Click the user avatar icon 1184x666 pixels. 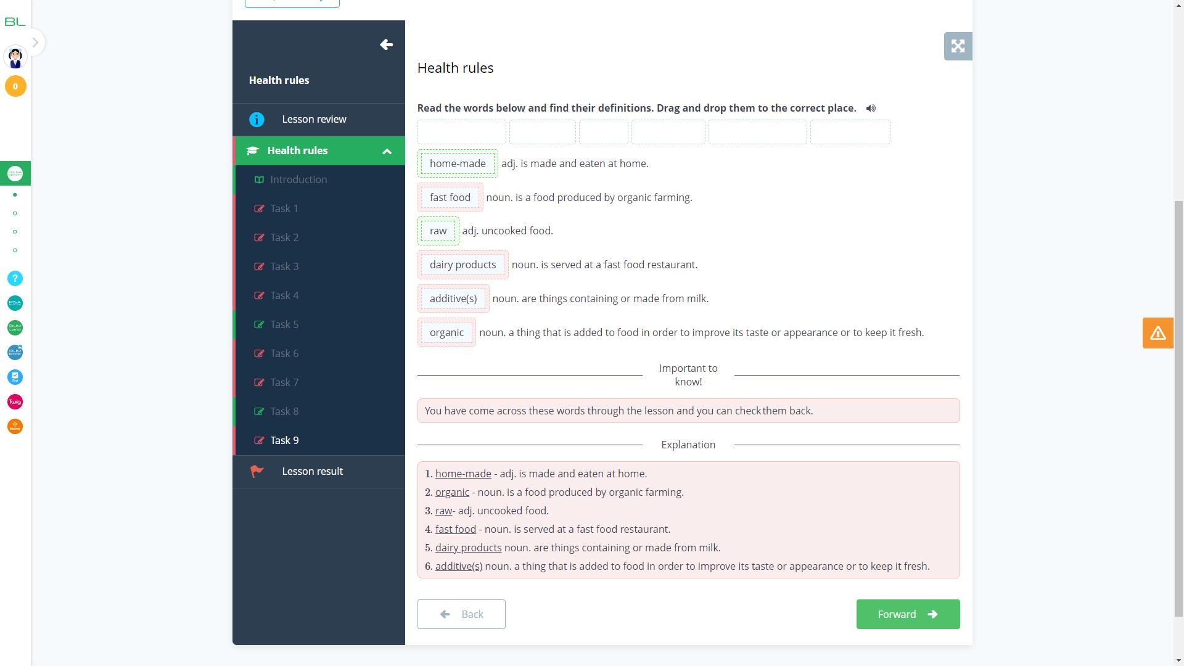(15, 57)
